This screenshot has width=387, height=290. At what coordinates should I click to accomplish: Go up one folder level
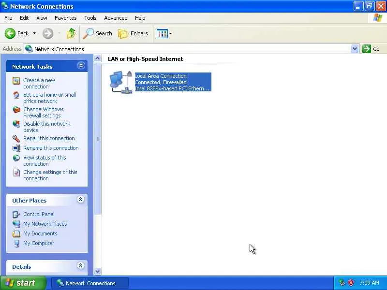click(71, 33)
